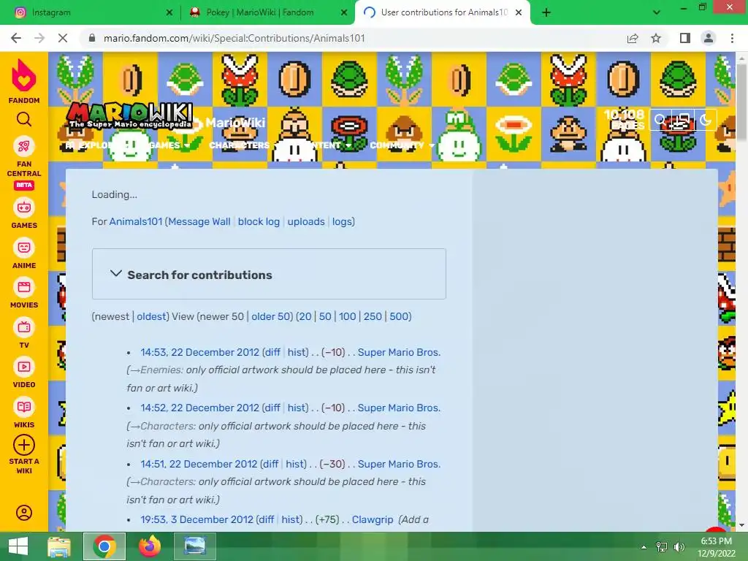Close the Instagram tab

coord(169,13)
